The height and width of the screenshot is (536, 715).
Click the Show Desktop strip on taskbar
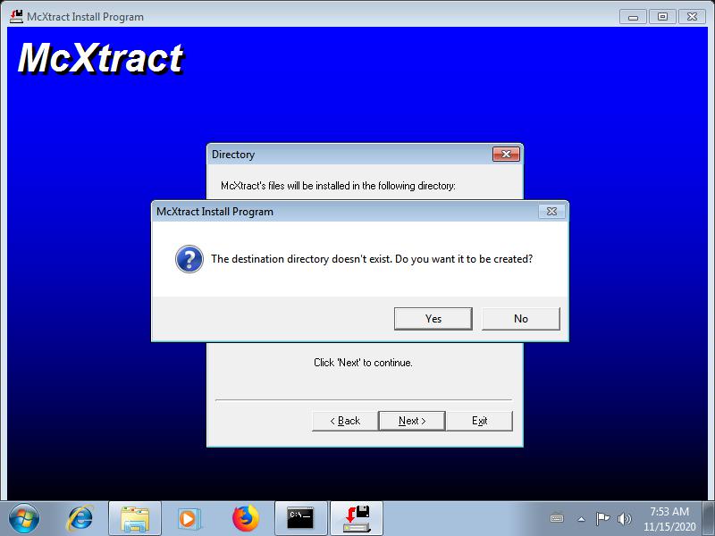[710, 519]
